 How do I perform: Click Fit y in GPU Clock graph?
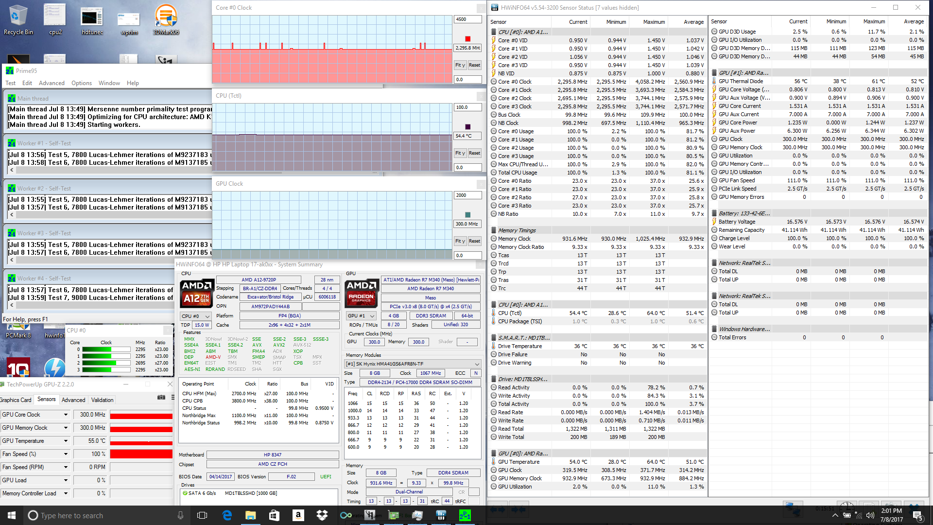tap(460, 241)
